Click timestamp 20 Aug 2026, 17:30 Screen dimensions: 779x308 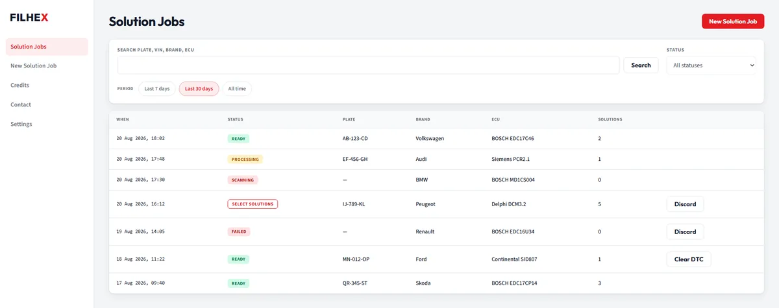(x=140, y=180)
